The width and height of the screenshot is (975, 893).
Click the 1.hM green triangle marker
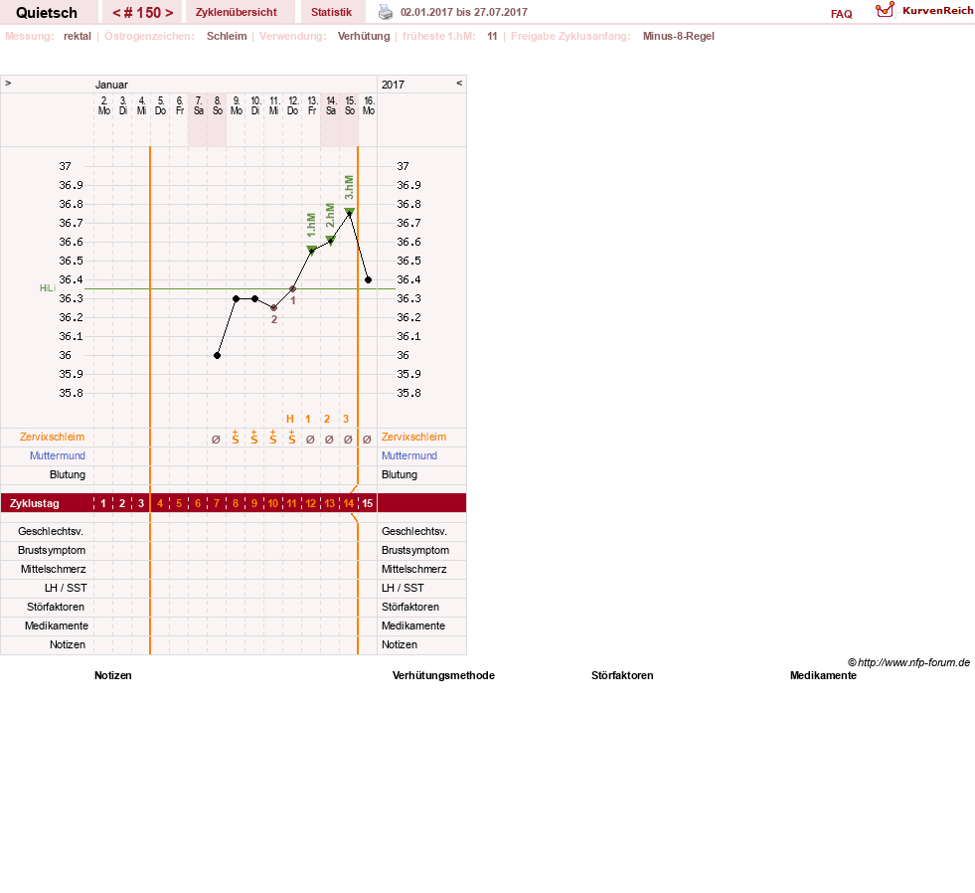point(311,250)
